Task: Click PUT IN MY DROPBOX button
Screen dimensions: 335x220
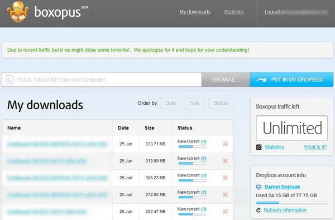Action: [x=291, y=80]
